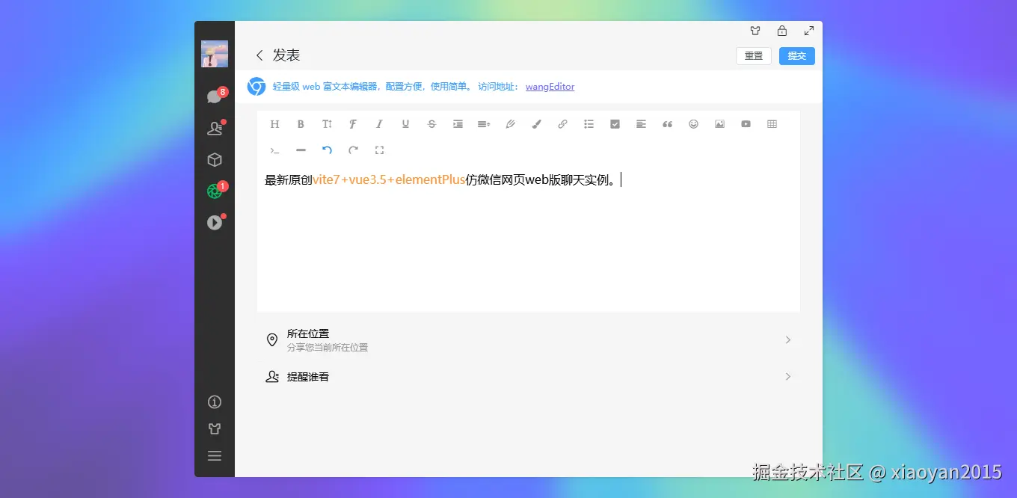Image resolution: width=1017 pixels, height=498 pixels.
Task: Insert a hyperlink
Action: 562,124
